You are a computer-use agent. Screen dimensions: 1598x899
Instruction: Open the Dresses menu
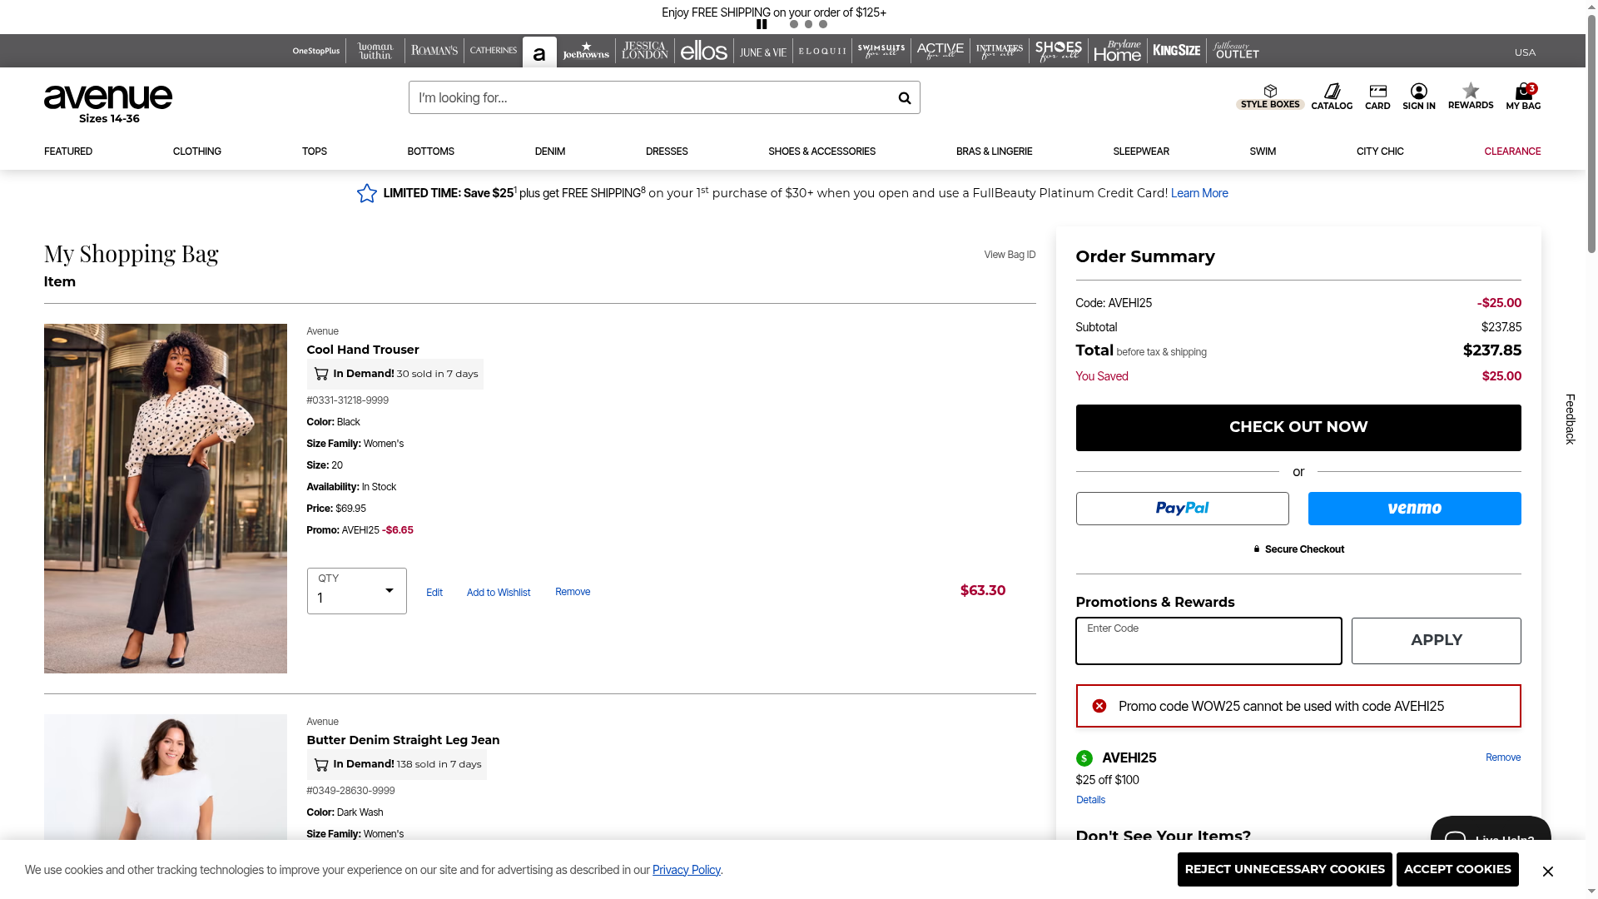(667, 151)
